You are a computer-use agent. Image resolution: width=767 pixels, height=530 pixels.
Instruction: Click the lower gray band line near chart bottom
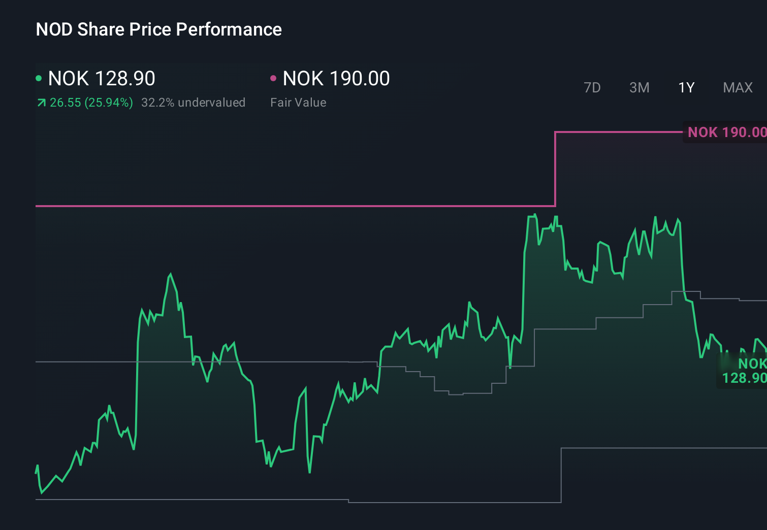203,499
